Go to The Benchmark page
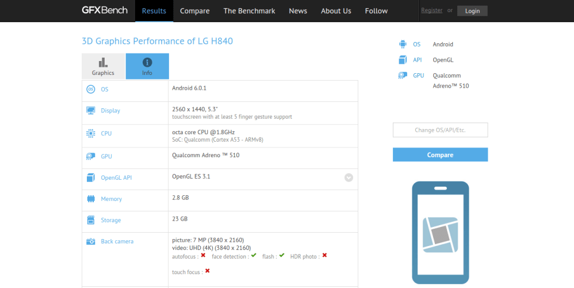This screenshot has height=288, width=574. (249, 11)
